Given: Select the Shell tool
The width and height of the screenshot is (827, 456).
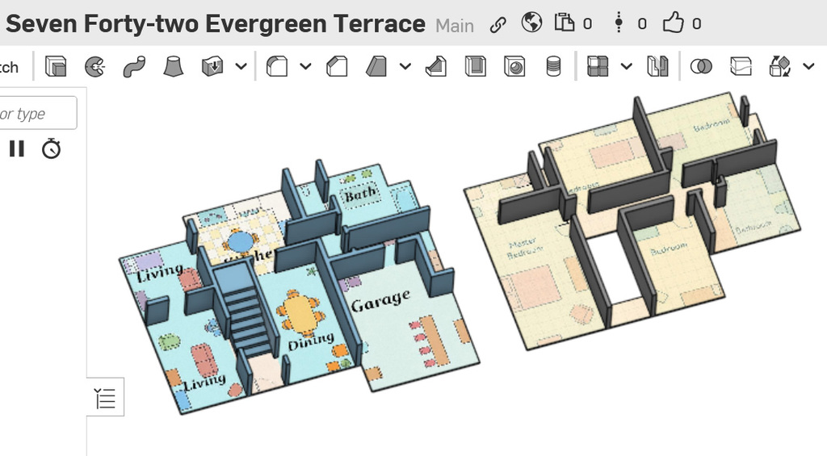Looking at the screenshot, I should (x=475, y=66).
